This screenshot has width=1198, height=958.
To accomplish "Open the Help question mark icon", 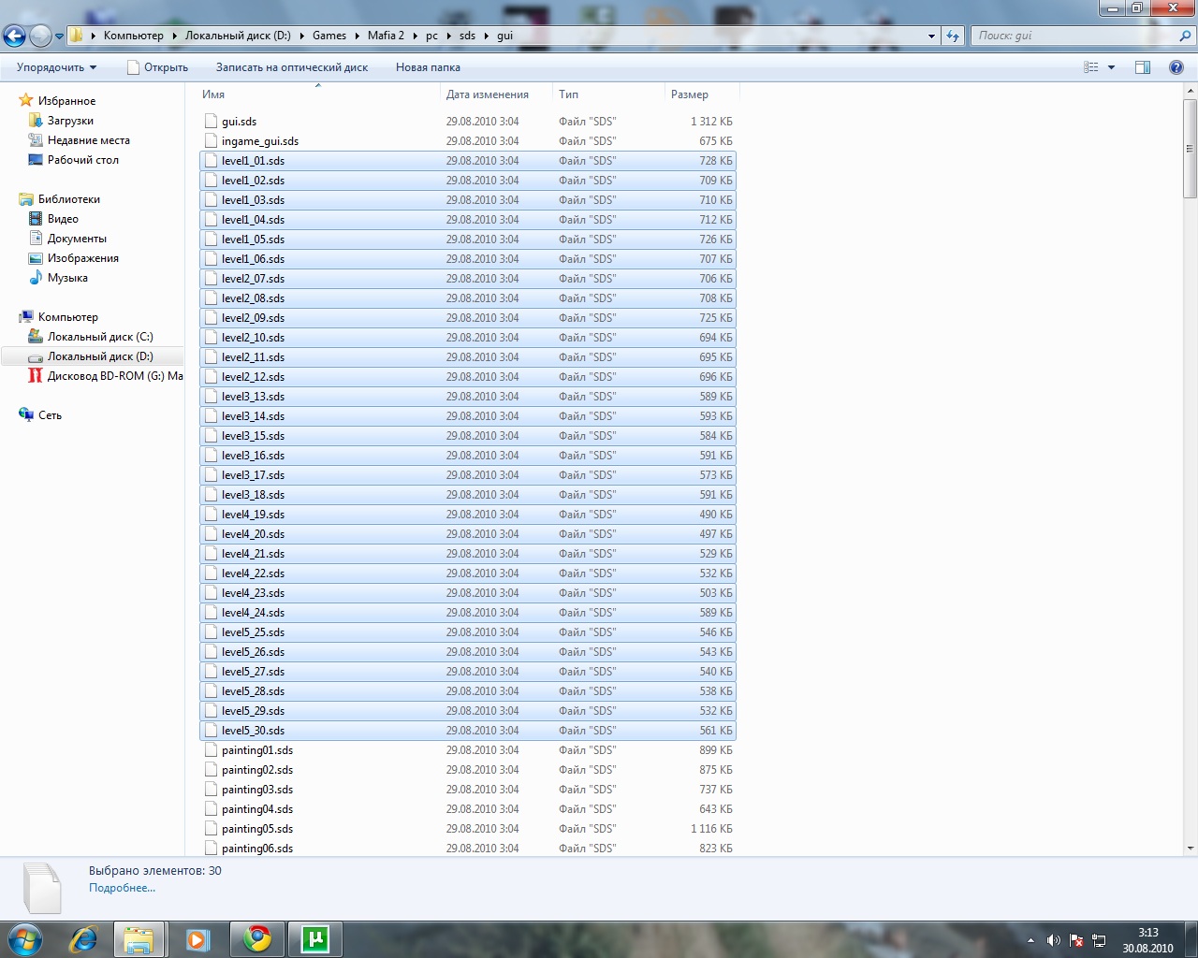I will (x=1176, y=67).
